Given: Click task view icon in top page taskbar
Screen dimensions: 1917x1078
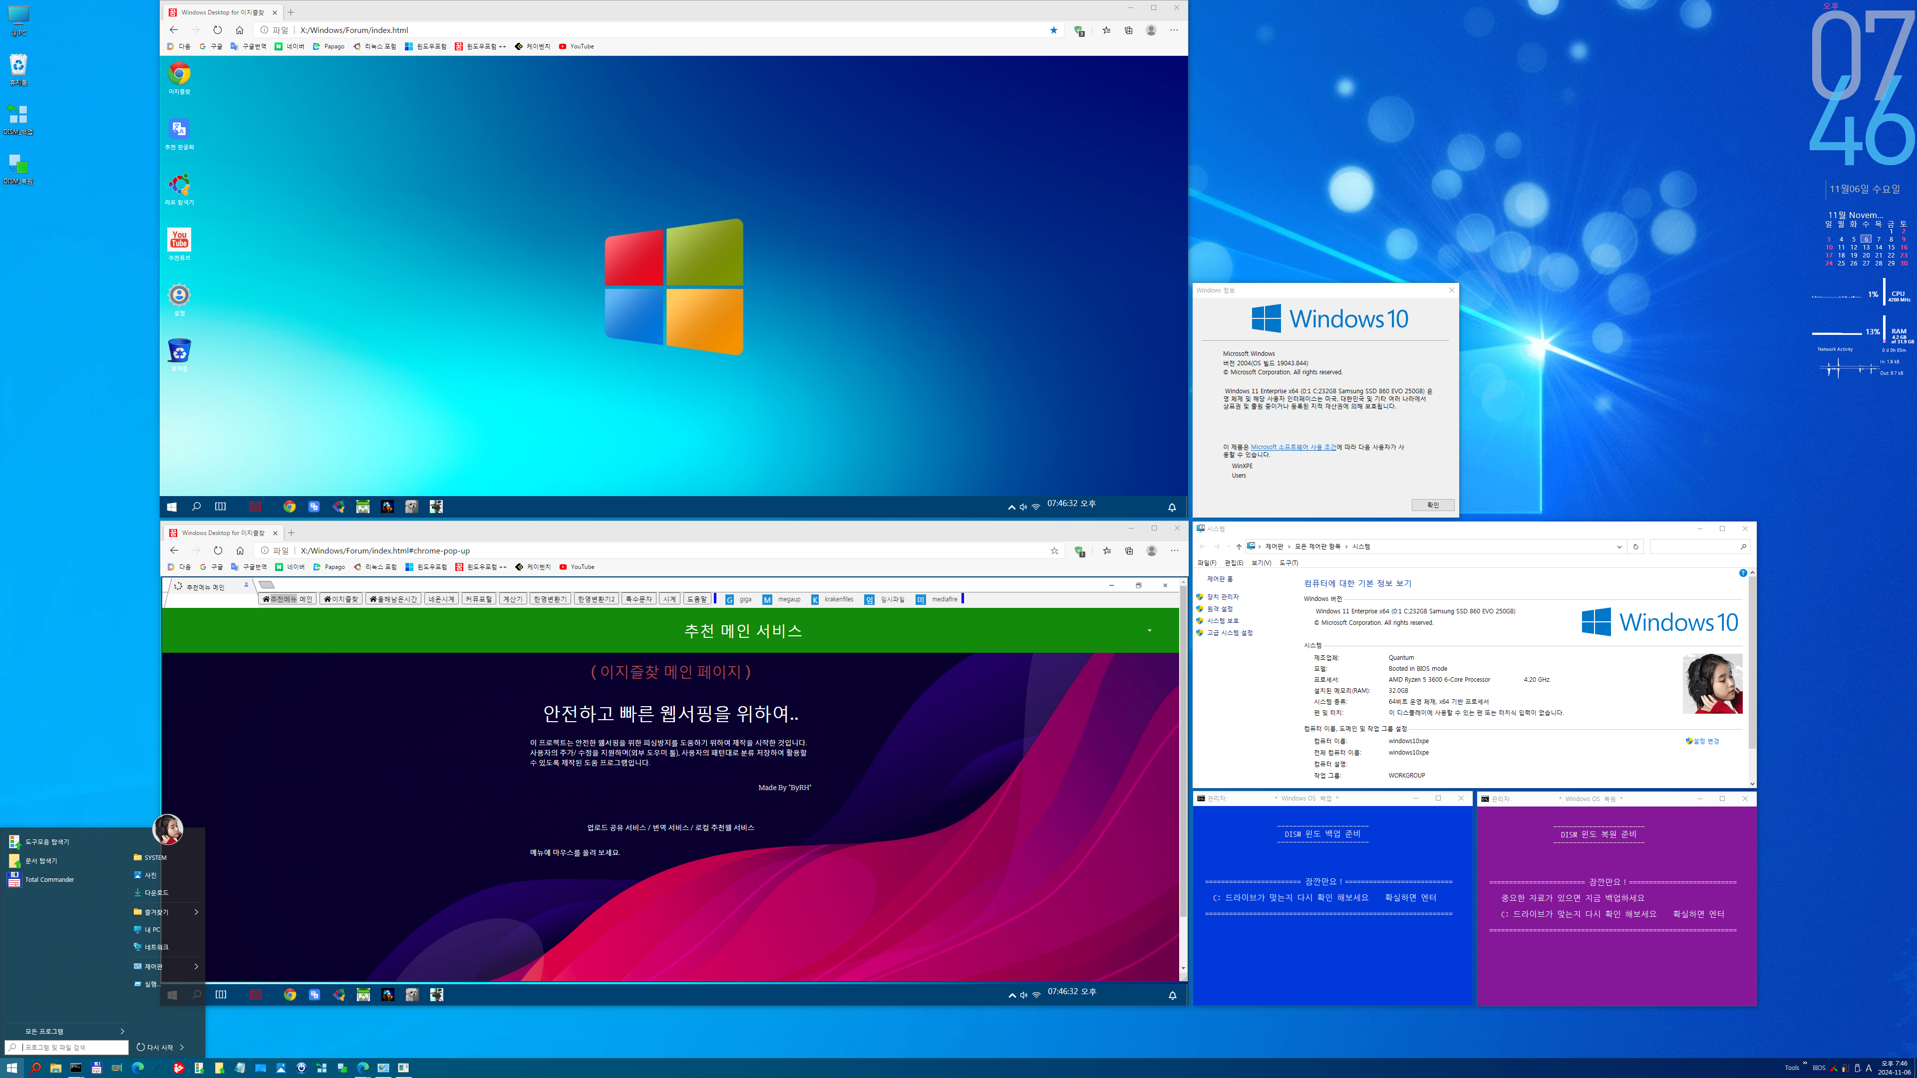Looking at the screenshot, I should (x=220, y=507).
